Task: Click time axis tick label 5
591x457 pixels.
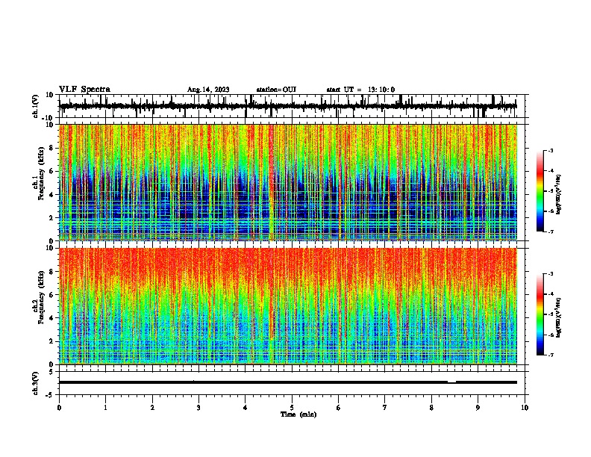Action: coord(292,408)
